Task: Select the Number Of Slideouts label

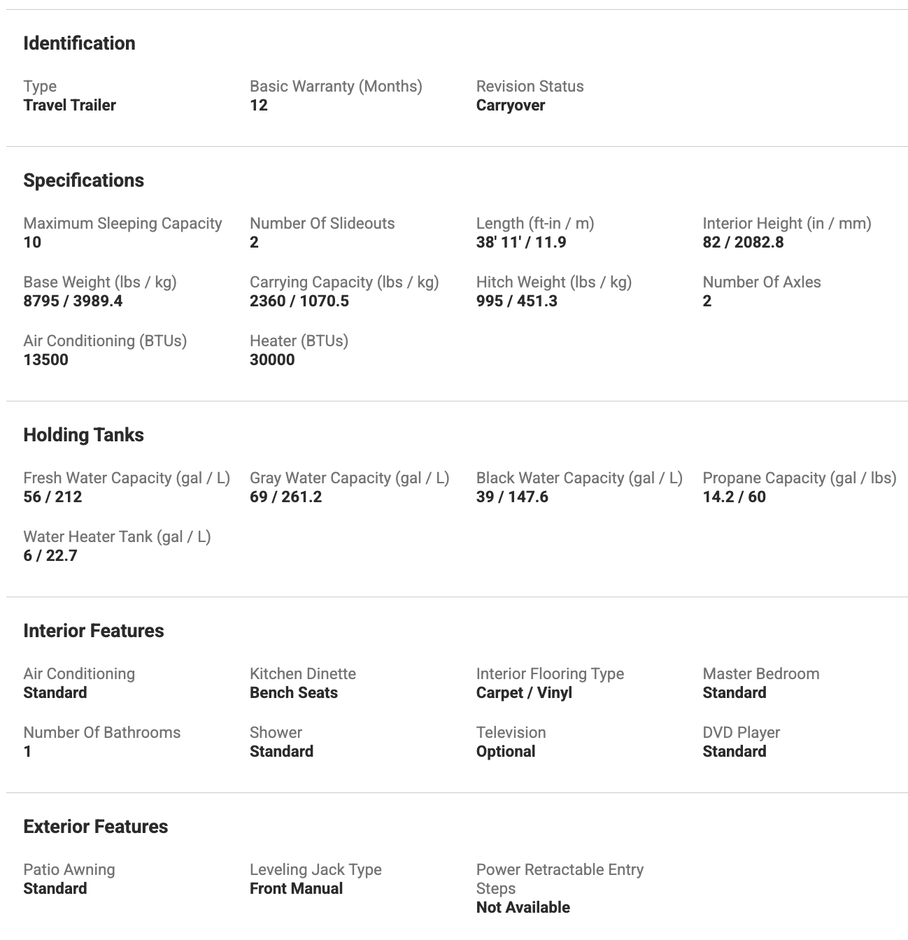Action: [x=322, y=224]
